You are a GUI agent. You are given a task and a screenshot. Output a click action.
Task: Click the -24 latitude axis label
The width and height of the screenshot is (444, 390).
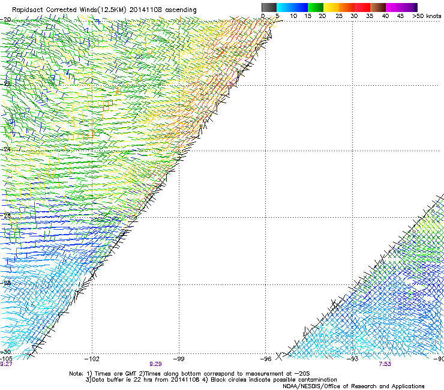point(5,149)
